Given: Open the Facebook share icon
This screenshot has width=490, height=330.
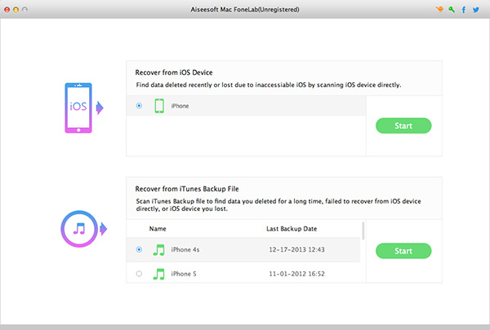Looking at the screenshot, I should tap(464, 10).
